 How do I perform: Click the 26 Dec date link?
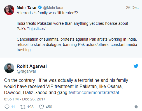point(132,8)
